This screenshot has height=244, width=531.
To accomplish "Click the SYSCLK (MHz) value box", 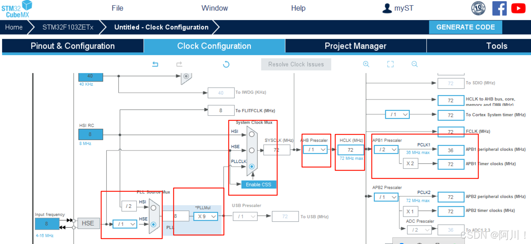I will (277, 150).
